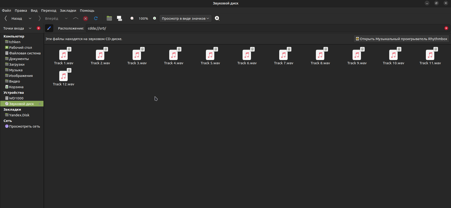Select the Track 4.wav file icon
451x208 pixels.
(x=174, y=55)
